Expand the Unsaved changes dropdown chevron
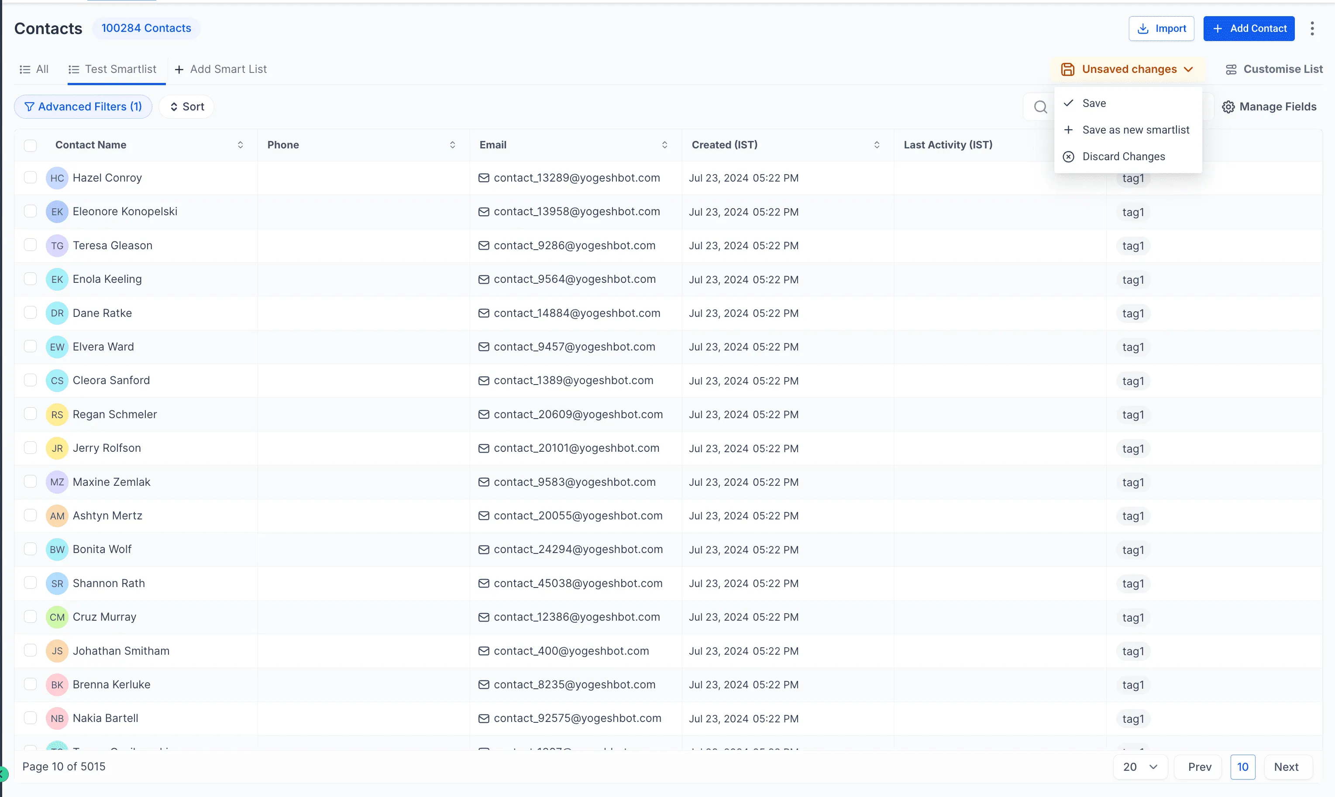1335x797 pixels. 1190,69
